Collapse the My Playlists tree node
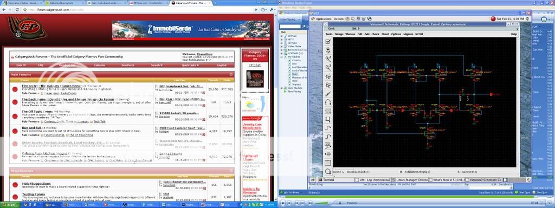The width and height of the screenshot is (555, 208). [x=282, y=56]
